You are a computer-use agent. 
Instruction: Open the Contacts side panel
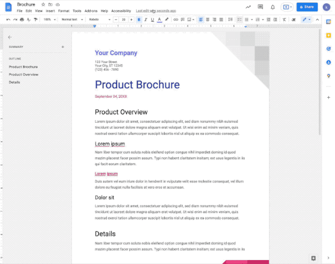click(x=329, y=63)
